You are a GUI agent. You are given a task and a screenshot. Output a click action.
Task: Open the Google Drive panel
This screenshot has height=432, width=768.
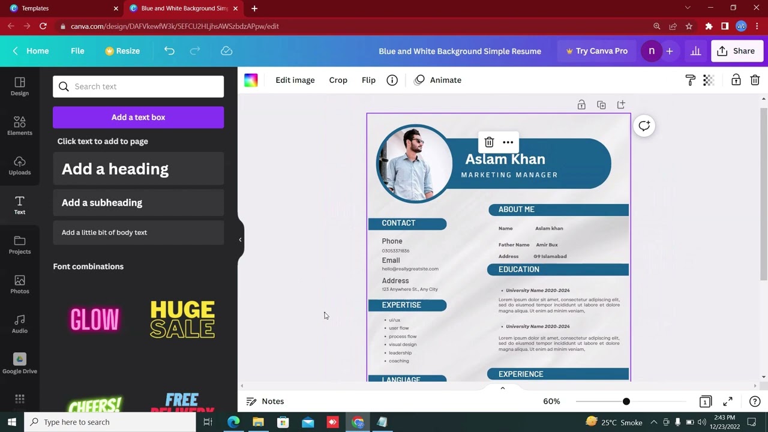pos(19,364)
